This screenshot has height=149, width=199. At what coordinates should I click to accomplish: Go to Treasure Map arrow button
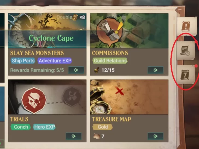coord(155,136)
